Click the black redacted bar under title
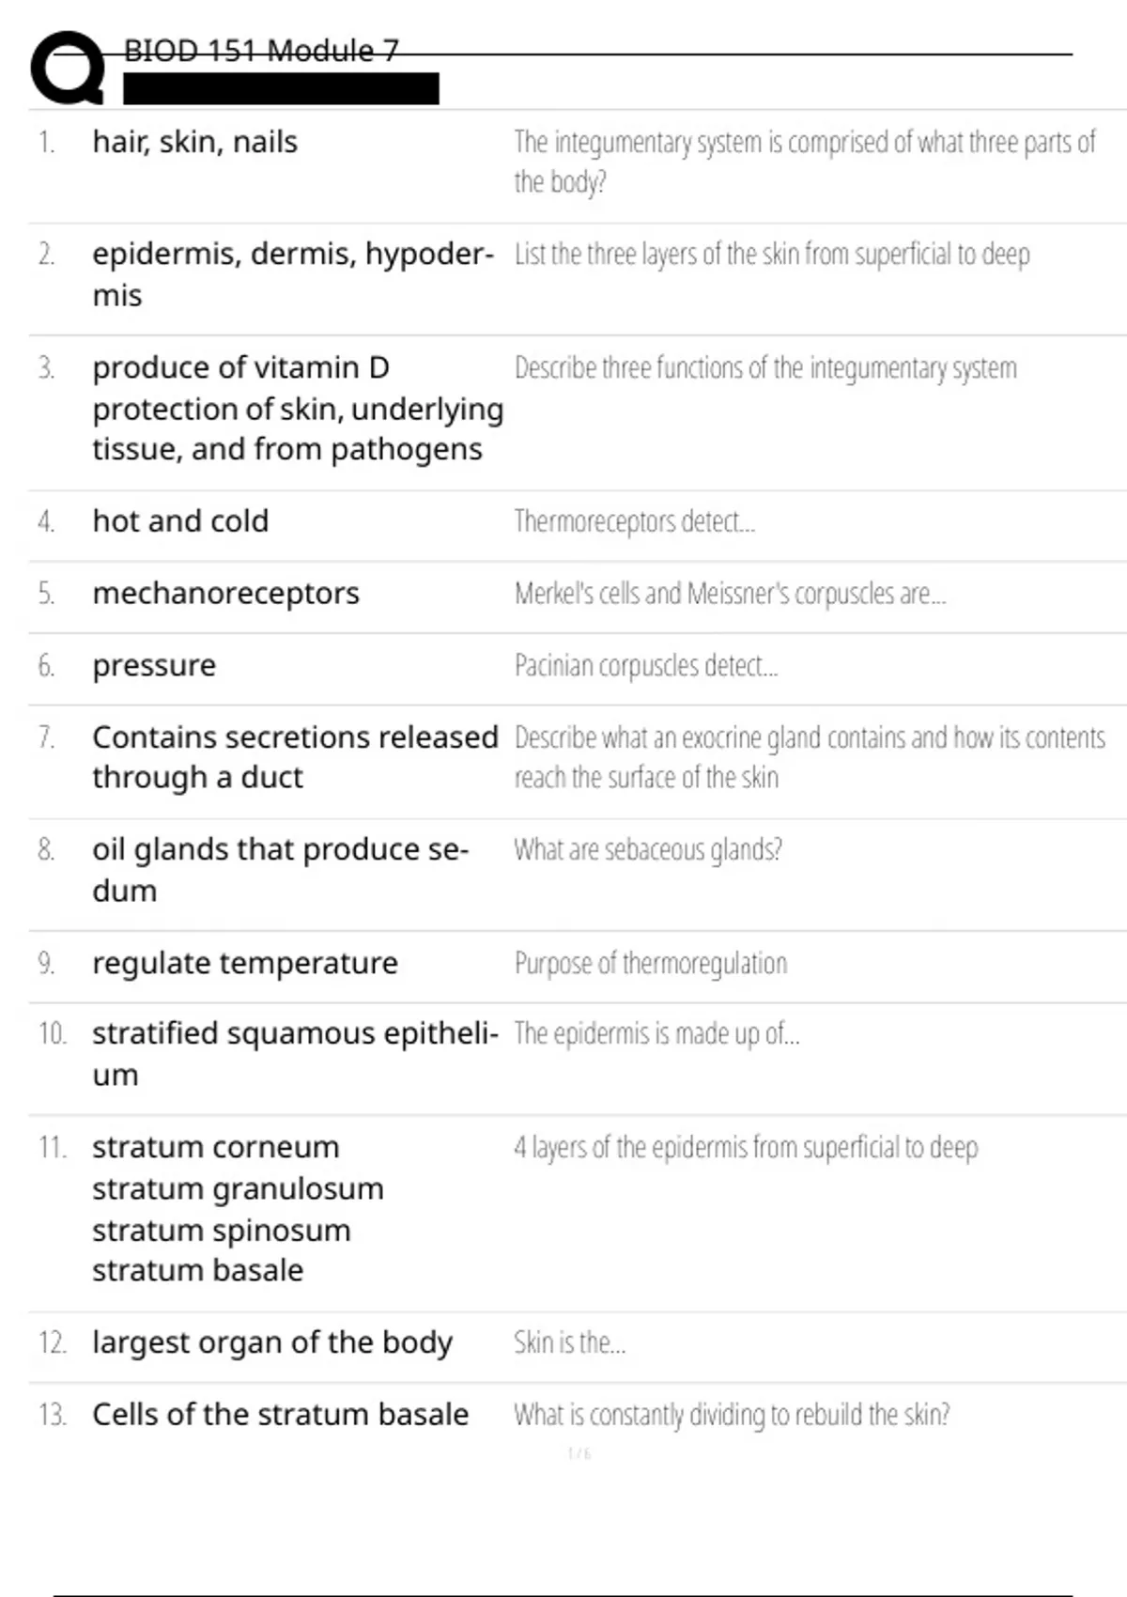This screenshot has width=1127, height=1597. point(281,88)
